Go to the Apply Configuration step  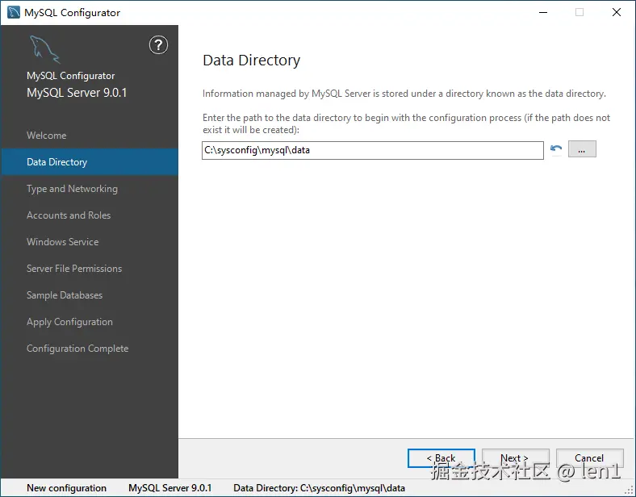pos(69,322)
